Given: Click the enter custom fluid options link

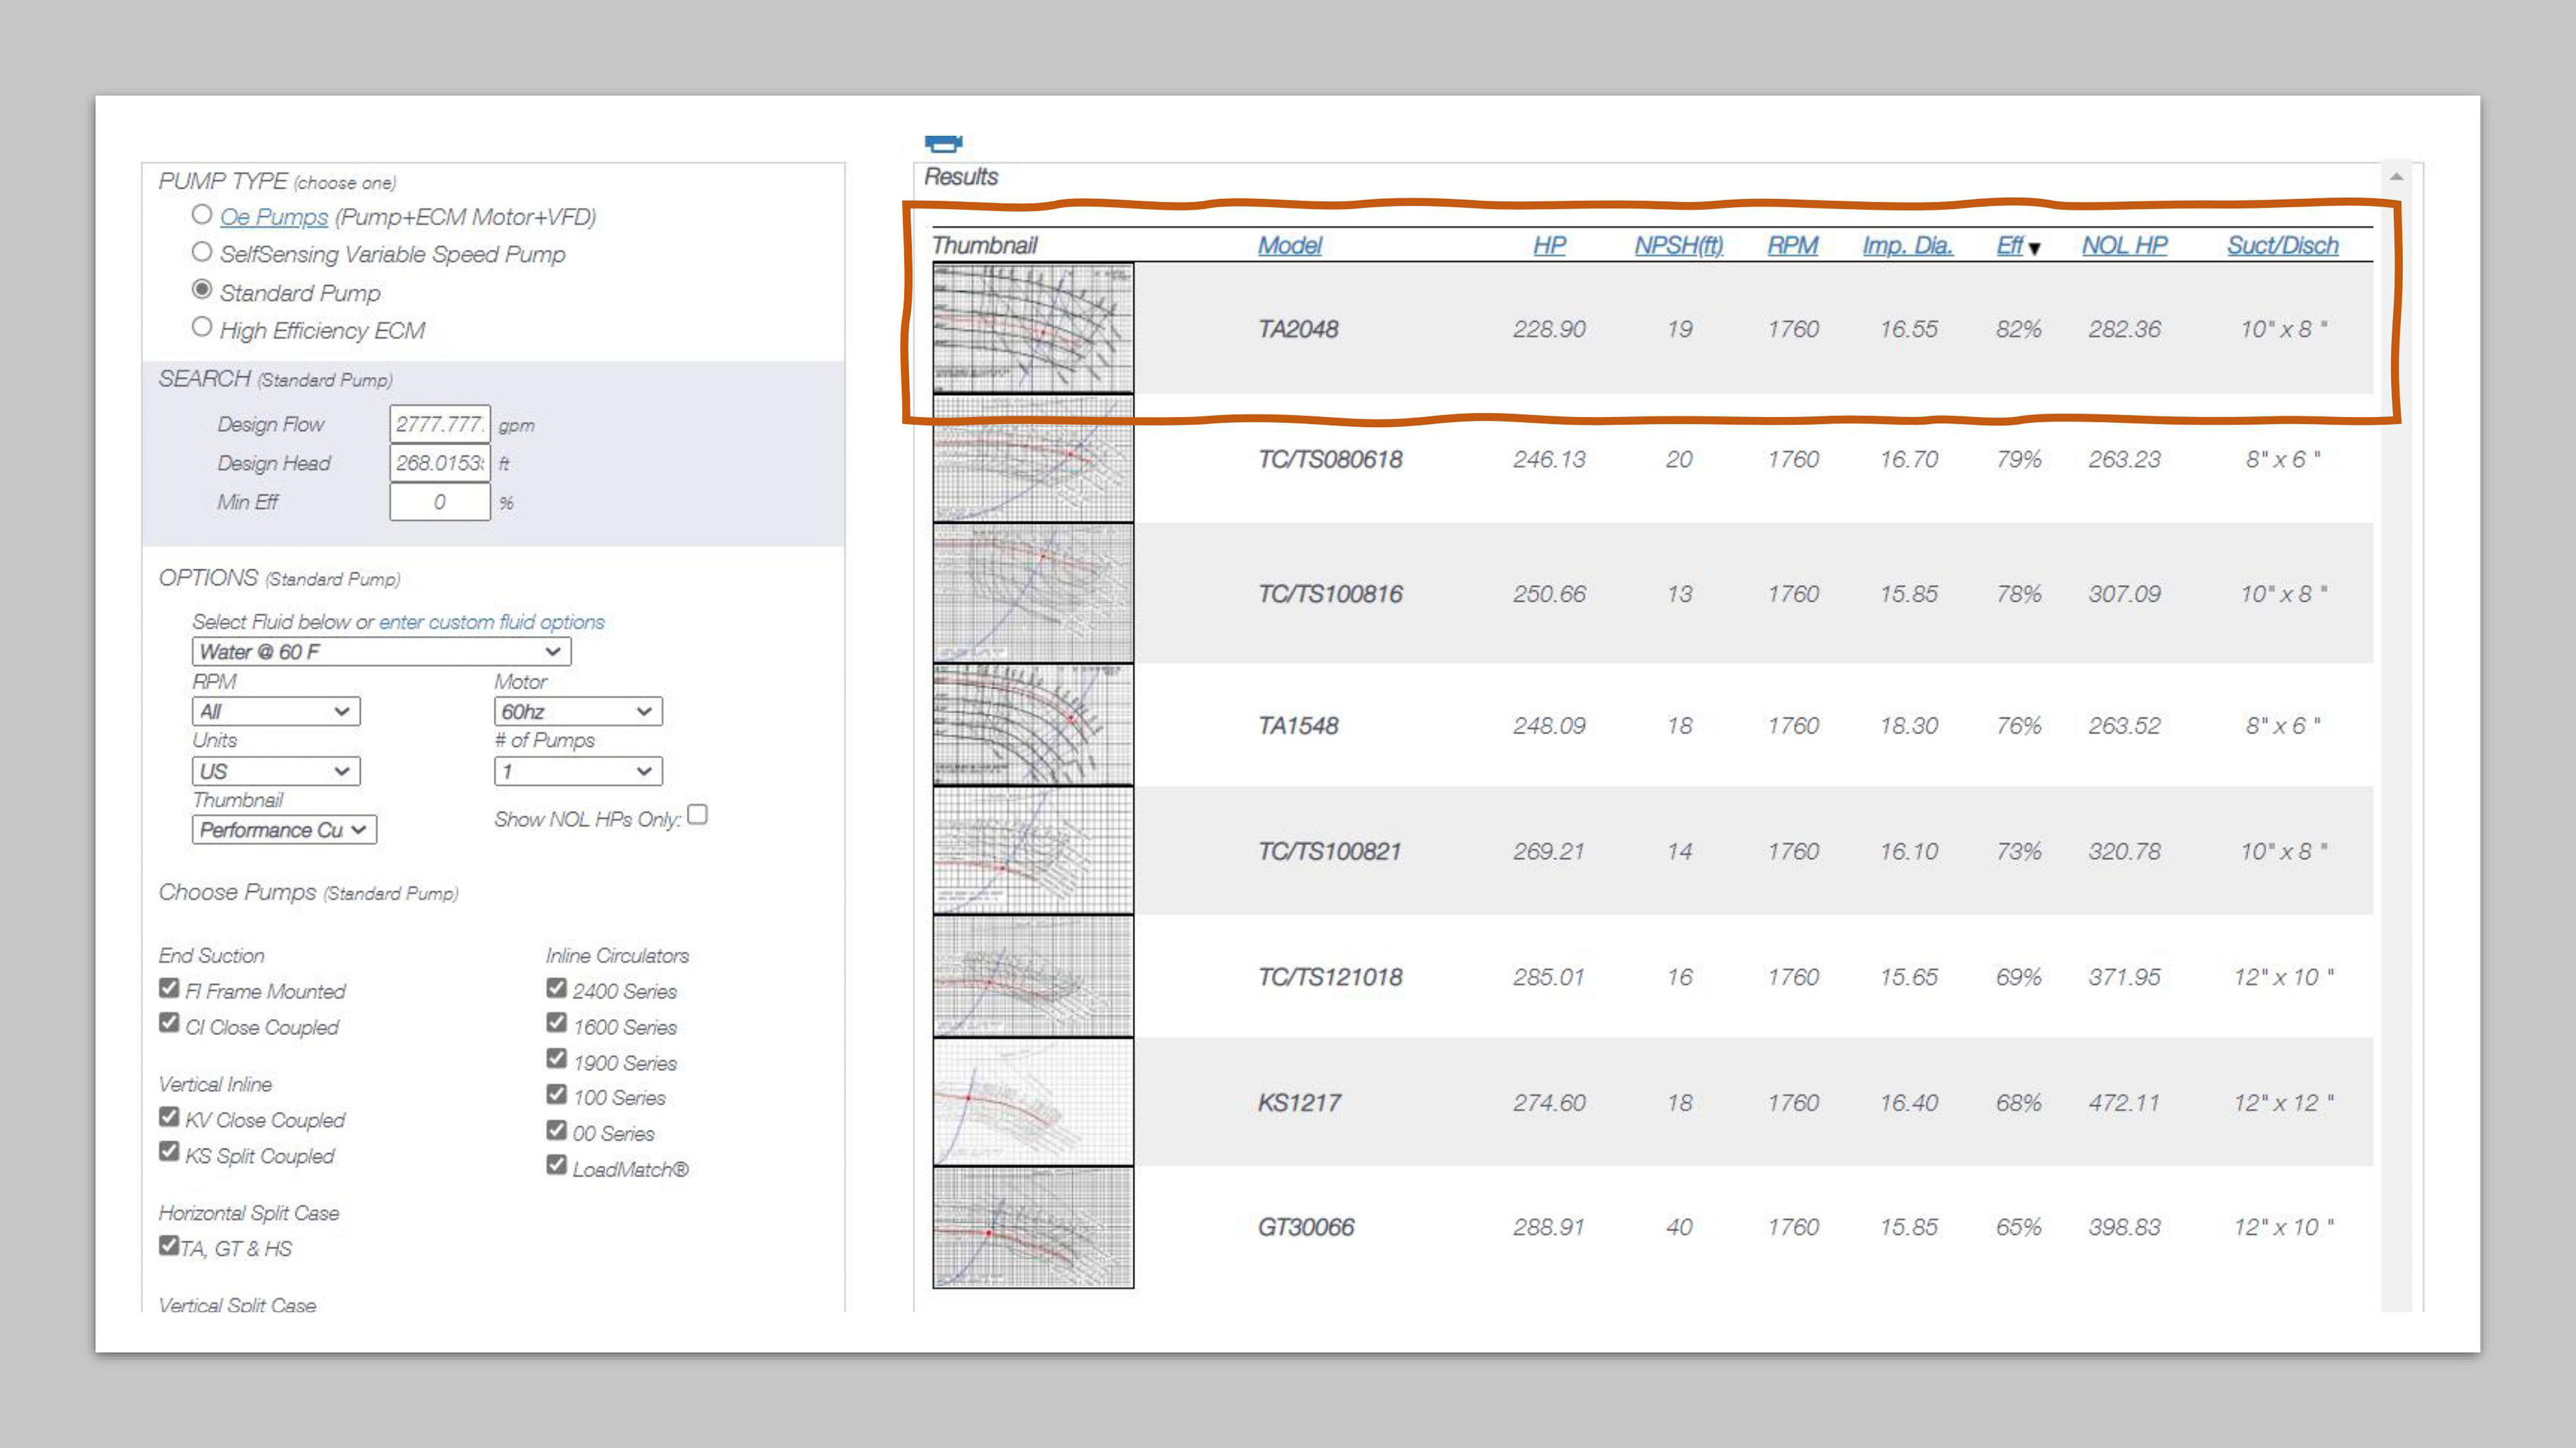Looking at the screenshot, I should [491, 621].
